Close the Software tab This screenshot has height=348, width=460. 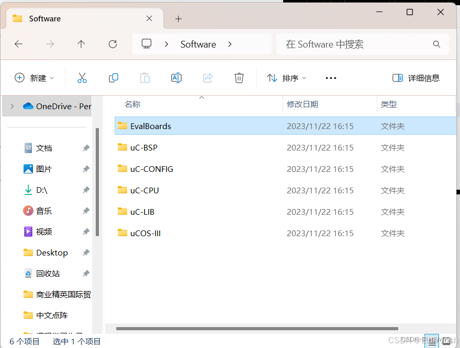[x=149, y=18]
